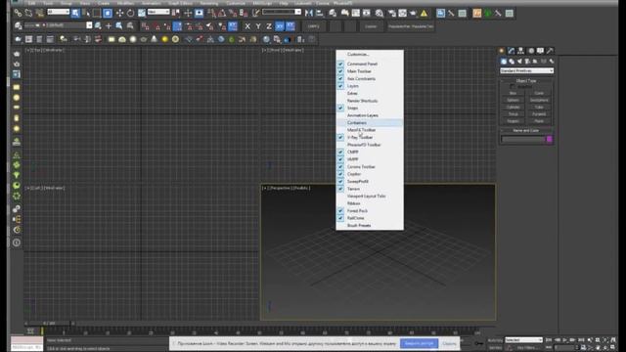The height and width of the screenshot is (352, 626).
Task: Click the Box primitive button
Action: coord(513,93)
